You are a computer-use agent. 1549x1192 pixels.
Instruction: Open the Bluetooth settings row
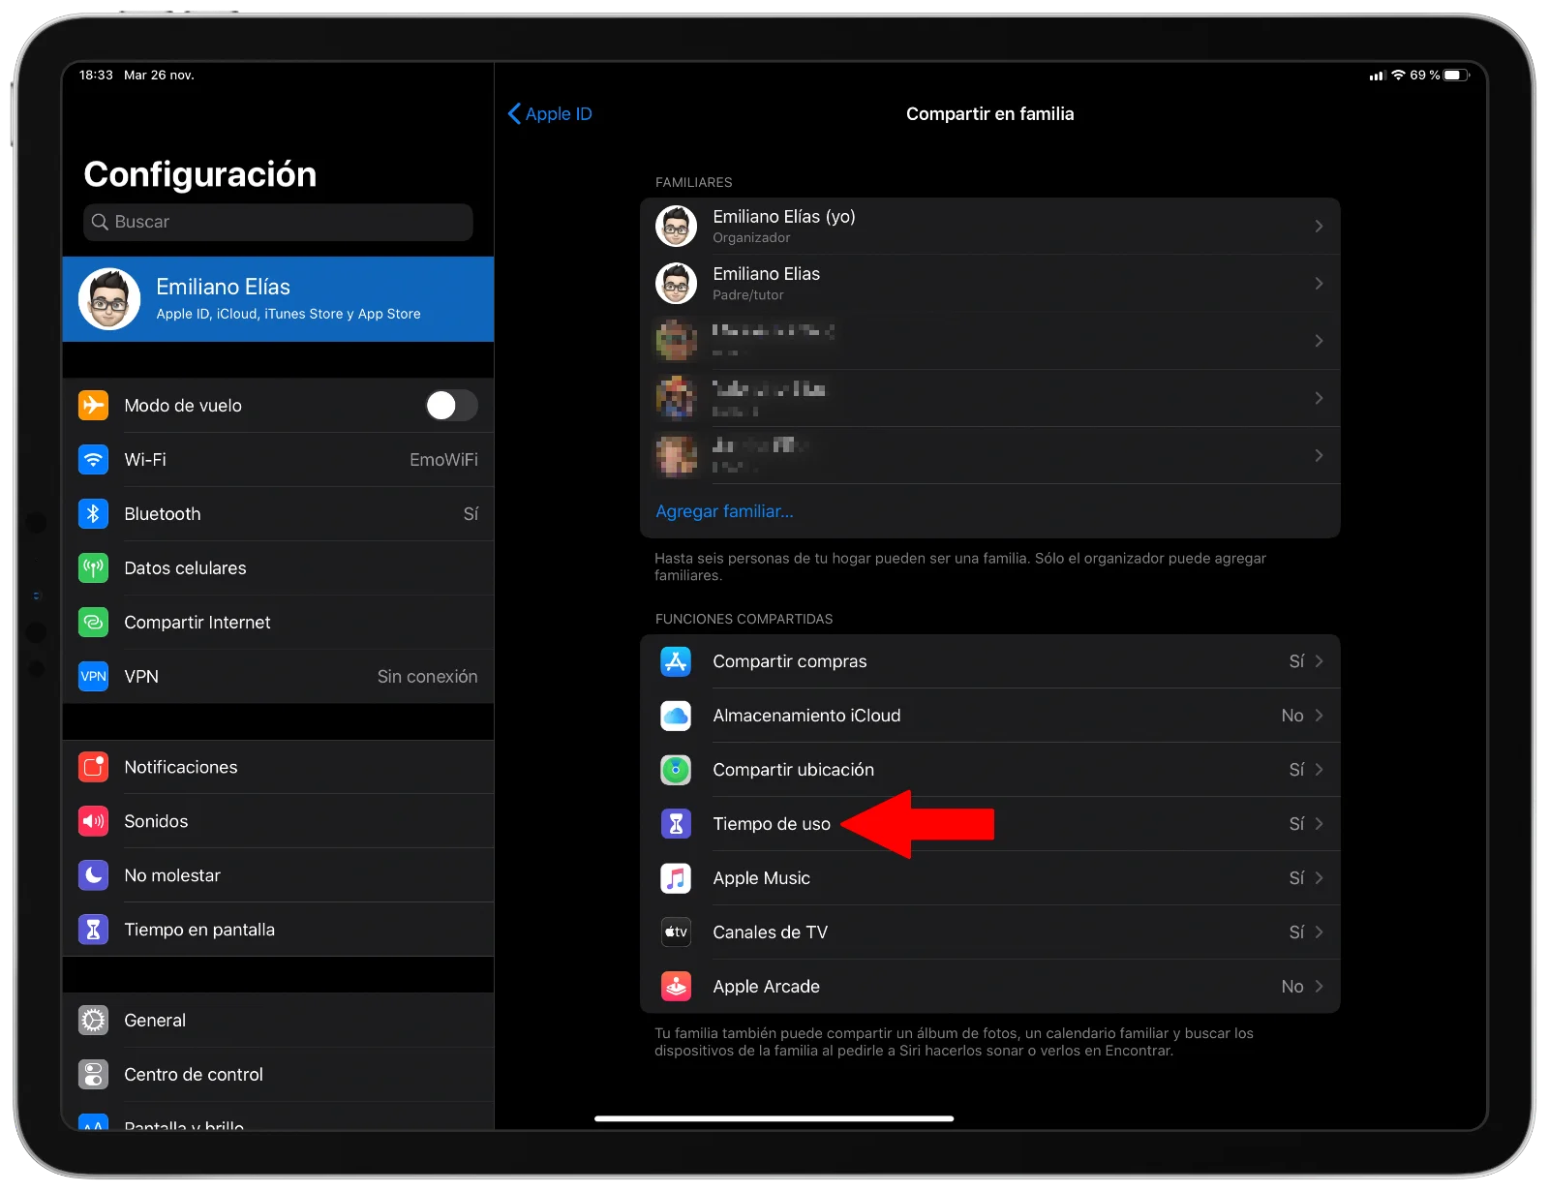click(278, 513)
